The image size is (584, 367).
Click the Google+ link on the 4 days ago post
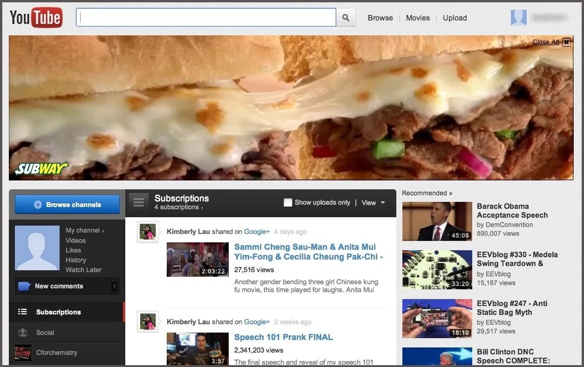[x=257, y=232]
